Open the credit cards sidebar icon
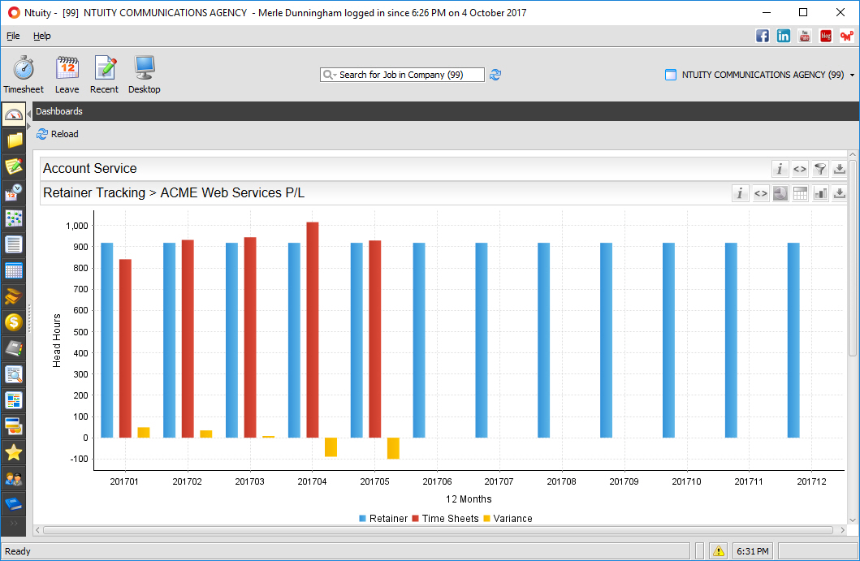Screen dimensions: 860x561 pos(14,427)
